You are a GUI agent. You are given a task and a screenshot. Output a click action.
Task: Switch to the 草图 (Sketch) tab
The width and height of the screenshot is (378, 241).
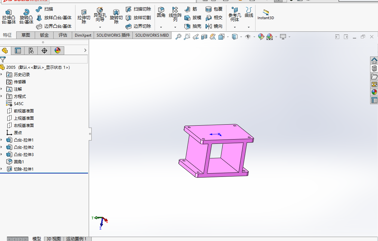point(26,35)
